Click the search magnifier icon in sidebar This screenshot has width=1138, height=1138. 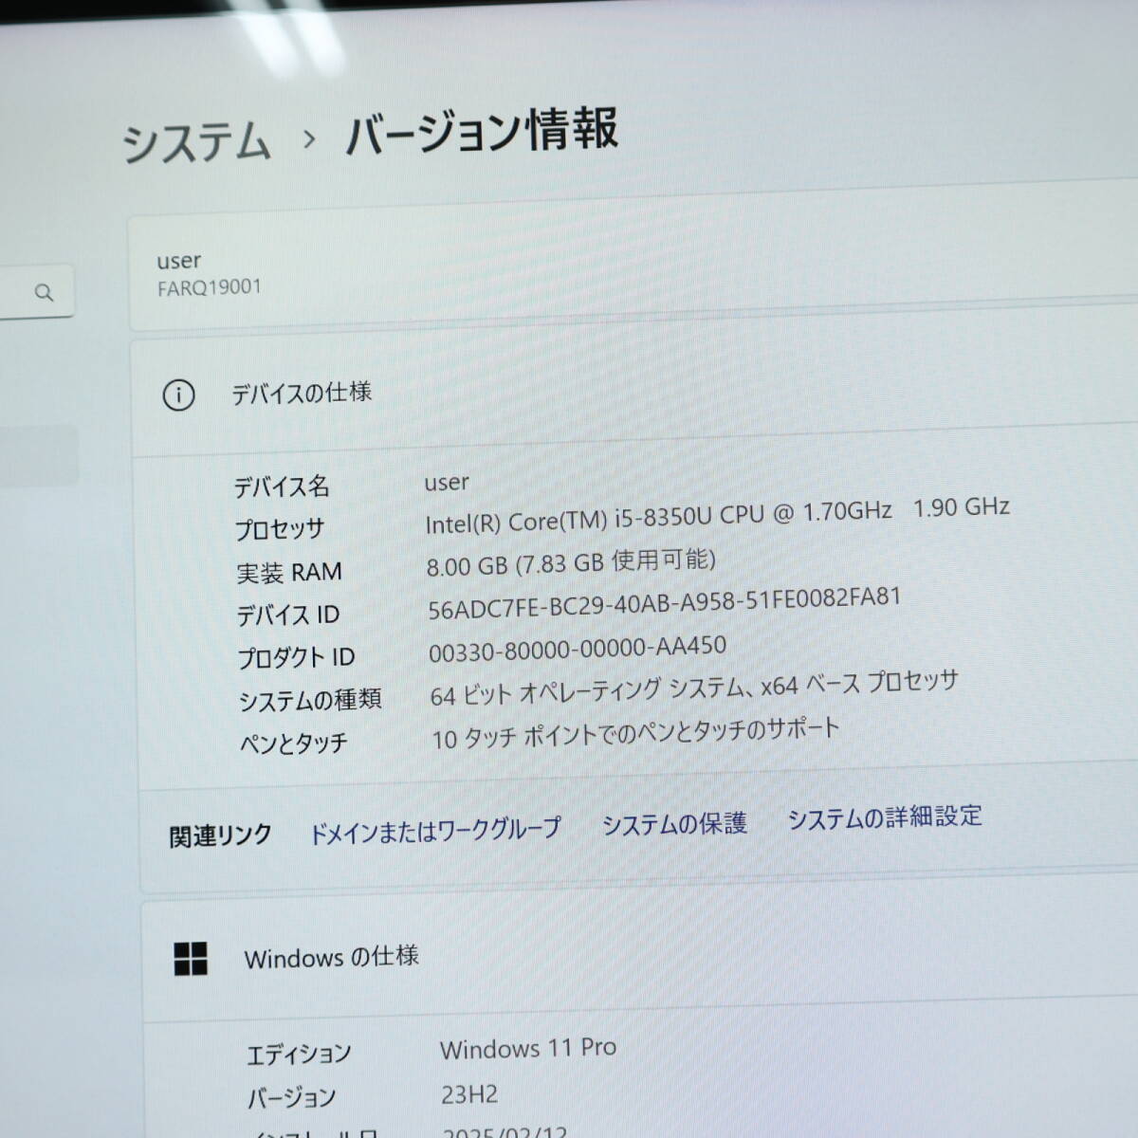[44, 292]
